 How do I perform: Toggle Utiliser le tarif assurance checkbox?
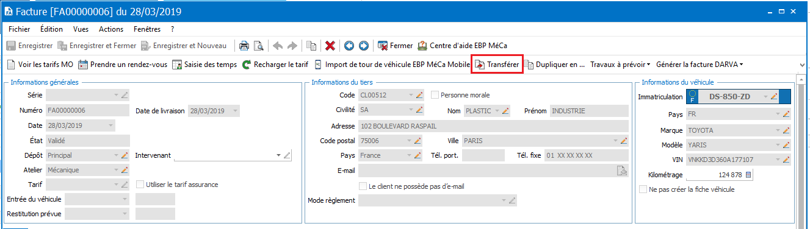click(140, 185)
